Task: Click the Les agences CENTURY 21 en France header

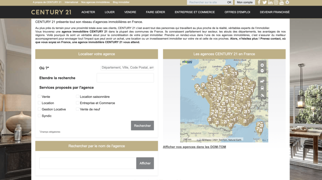Action: [x=224, y=54]
